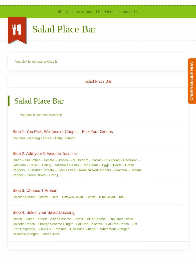Image resolution: width=196 pixels, height=263 pixels.
Task: Open the Our Locations menu item
Action: pyautogui.click(x=79, y=12)
